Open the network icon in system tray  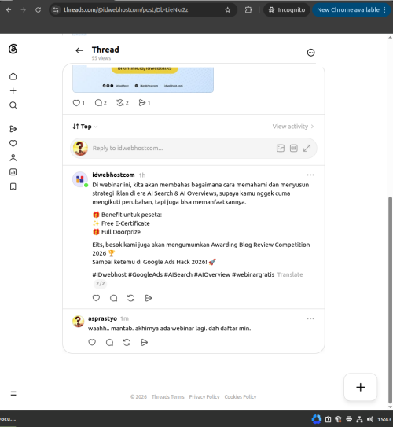359,419
